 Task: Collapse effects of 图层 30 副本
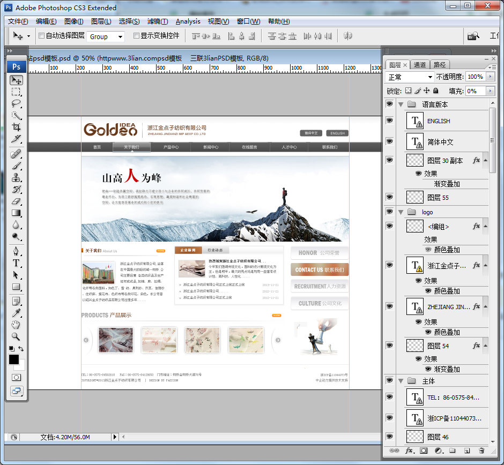485,160
